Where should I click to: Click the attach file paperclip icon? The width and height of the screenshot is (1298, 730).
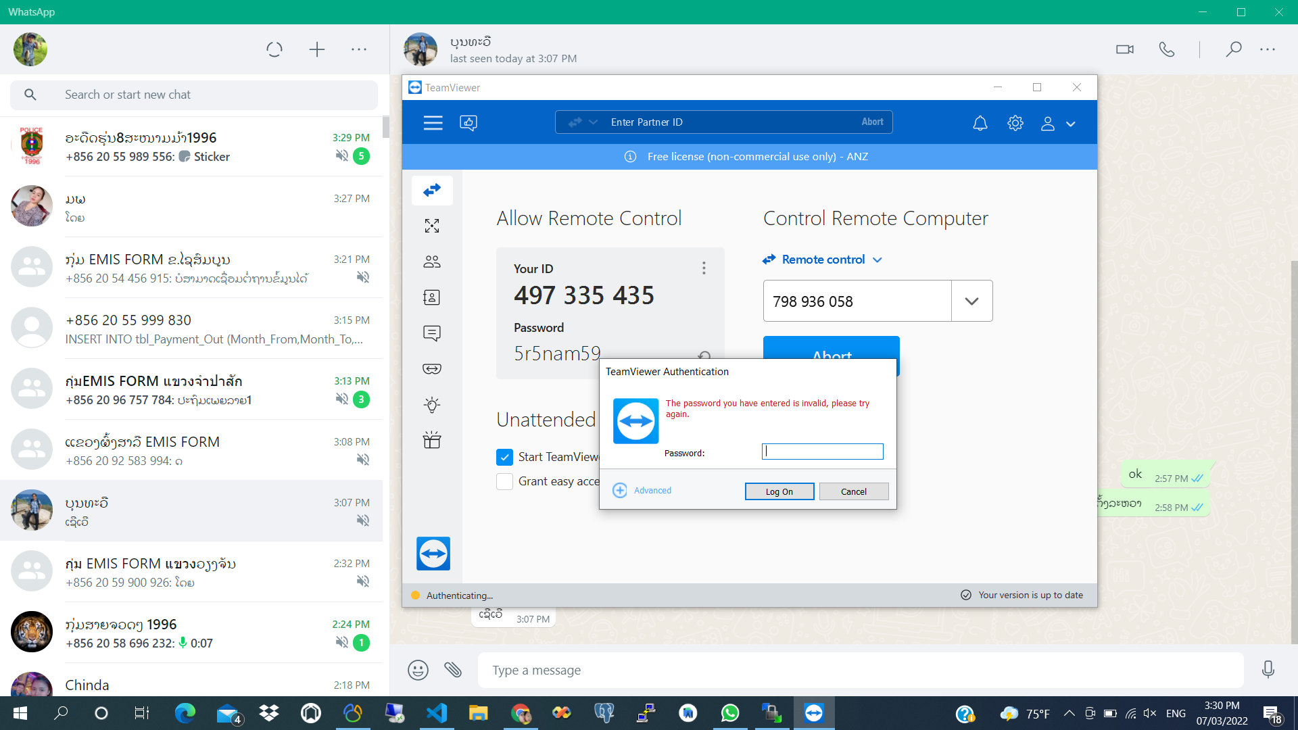pyautogui.click(x=453, y=670)
